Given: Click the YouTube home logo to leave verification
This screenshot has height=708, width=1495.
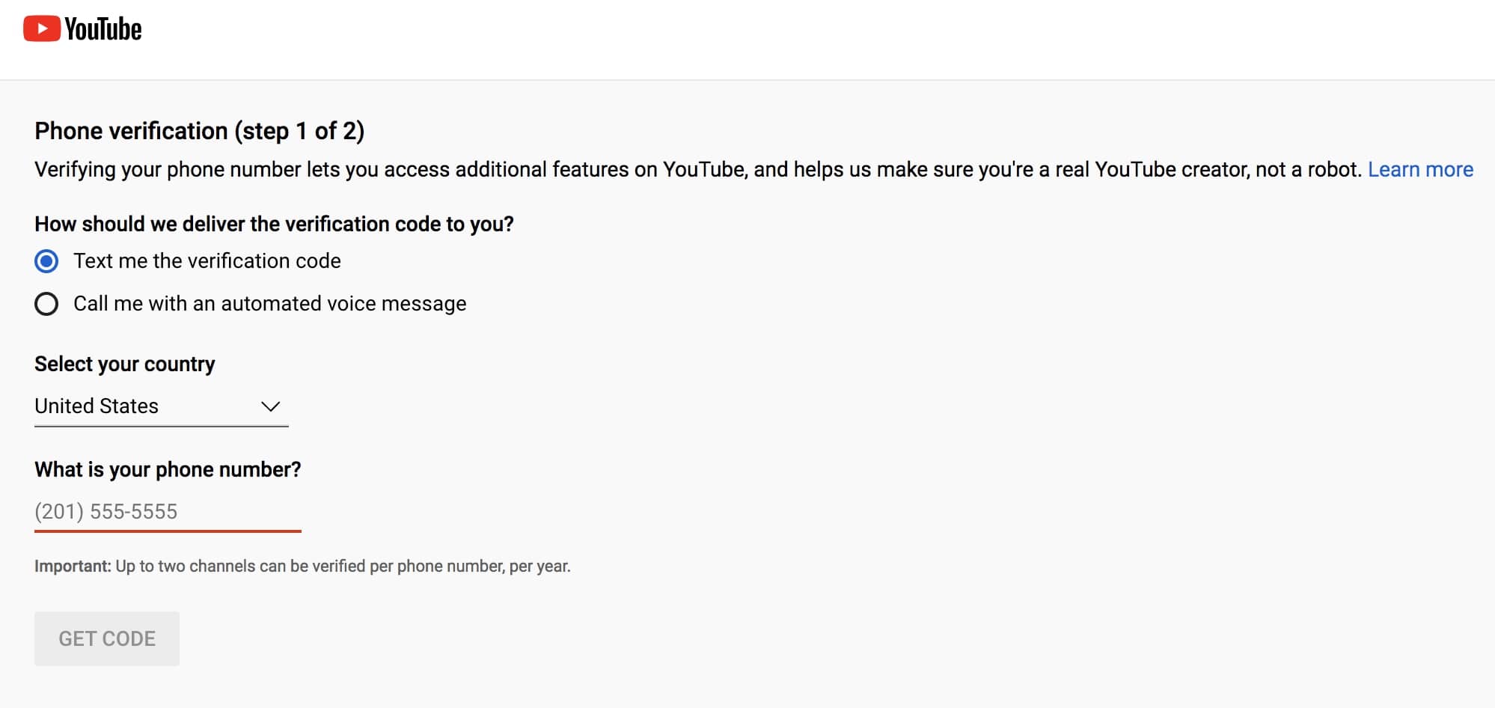Looking at the screenshot, I should (81, 28).
